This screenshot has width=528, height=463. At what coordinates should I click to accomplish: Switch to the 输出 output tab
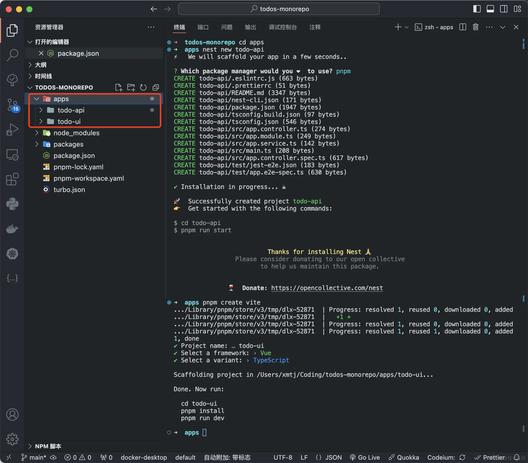click(x=250, y=27)
